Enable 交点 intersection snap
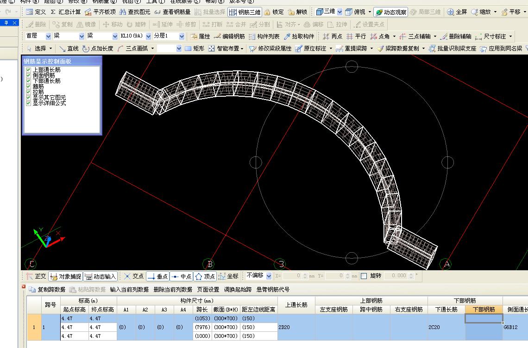This screenshot has height=348, width=528. [x=133, y=276]
